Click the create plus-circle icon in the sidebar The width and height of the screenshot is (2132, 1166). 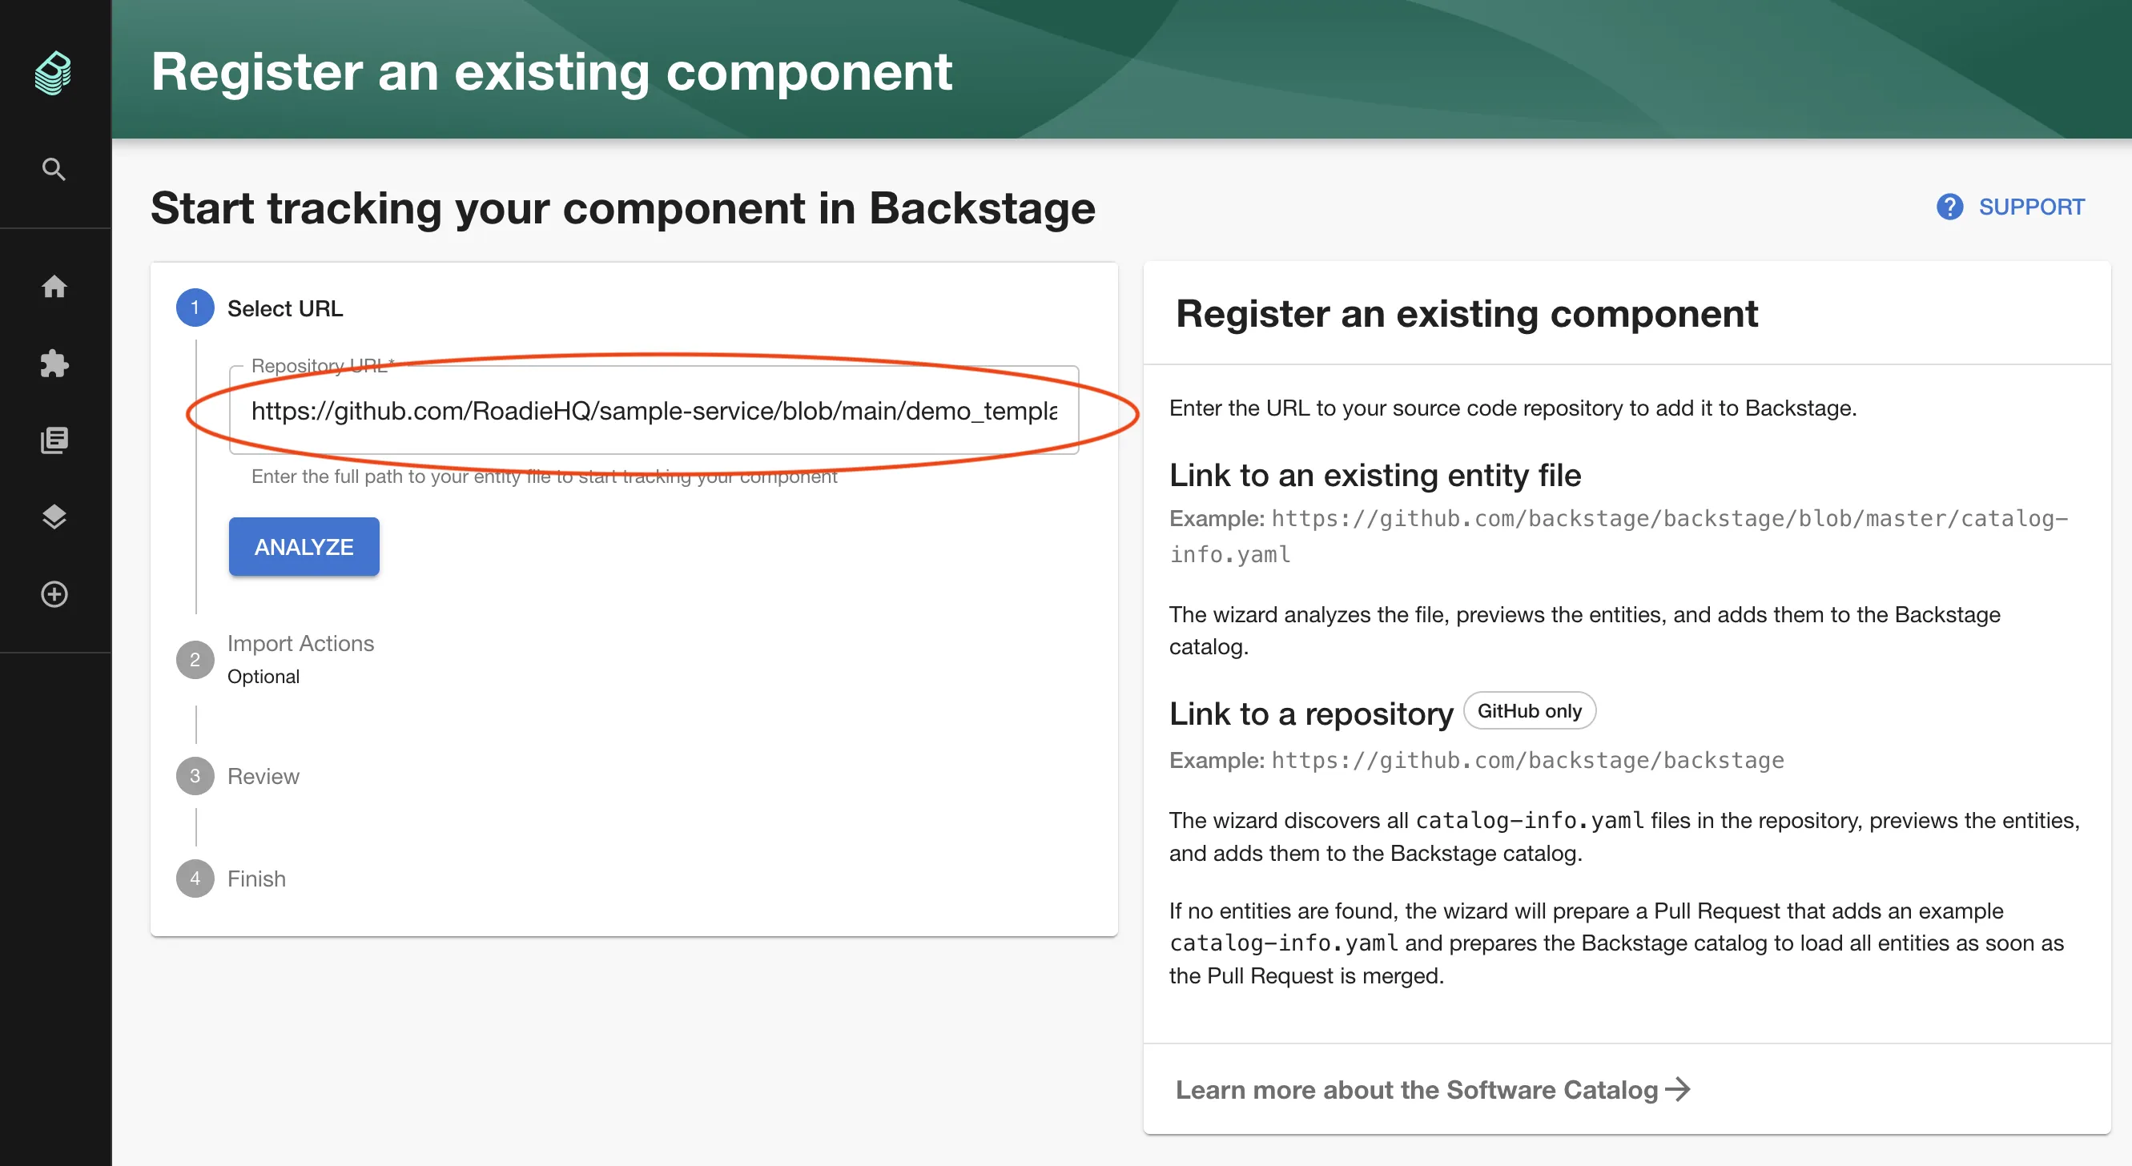coord(53,594)
